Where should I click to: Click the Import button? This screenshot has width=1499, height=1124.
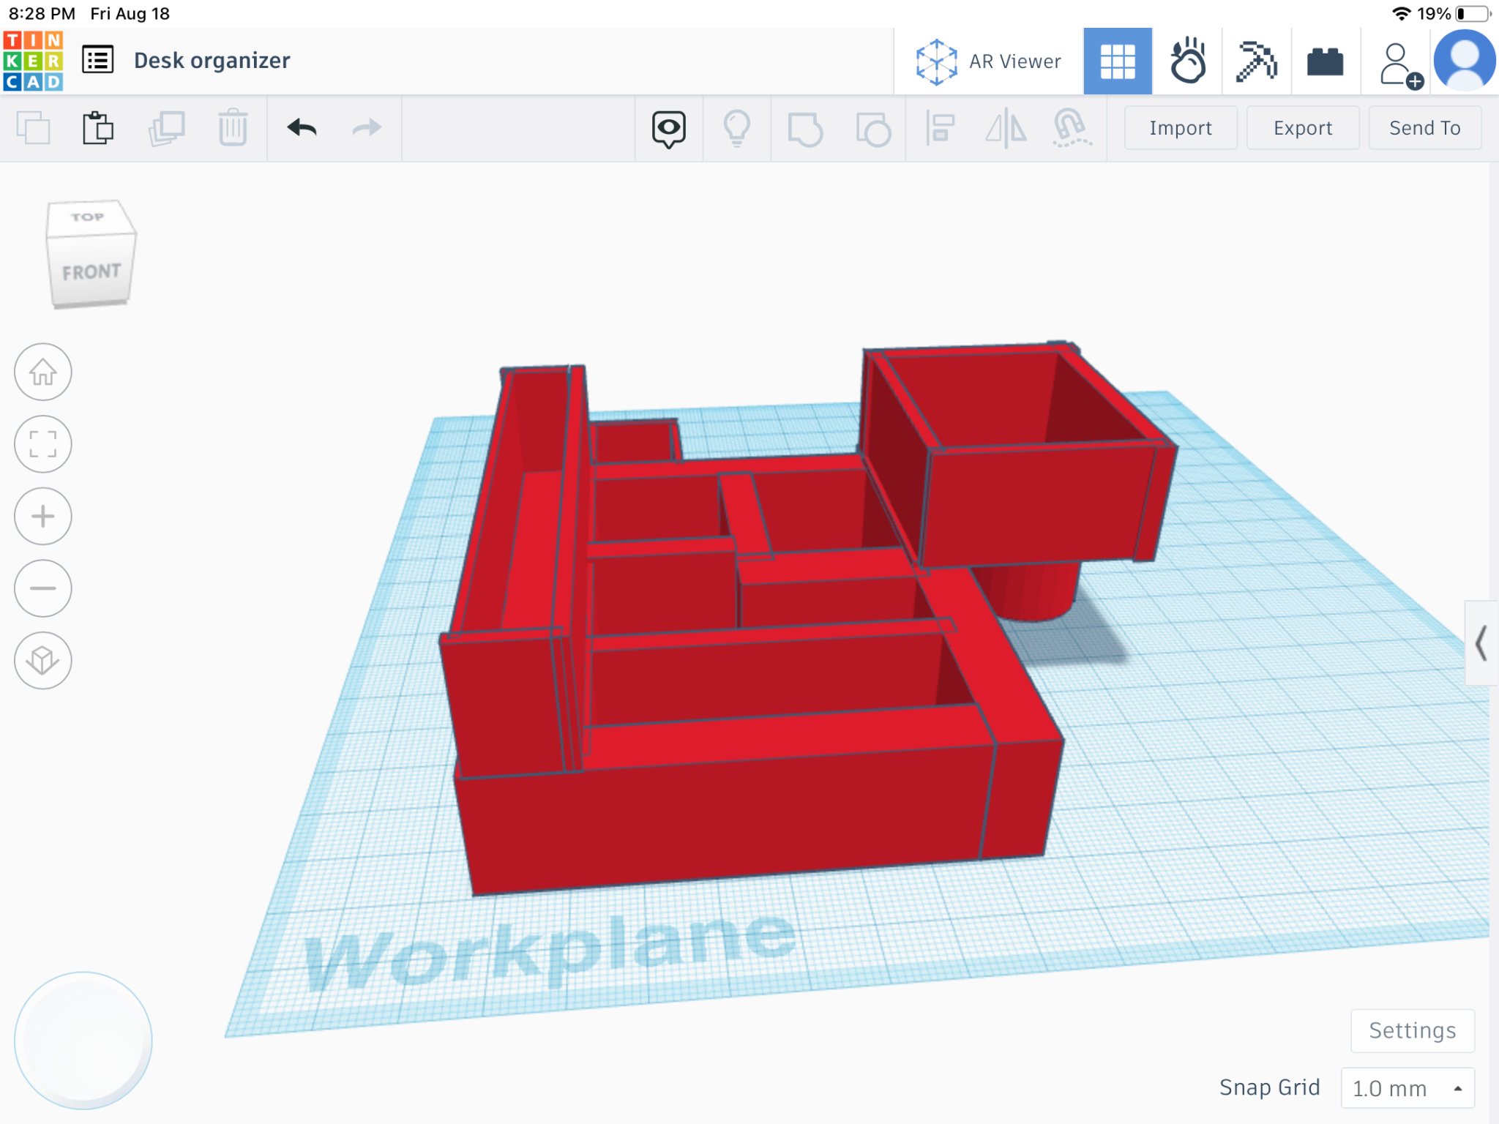click(1180, 128)
